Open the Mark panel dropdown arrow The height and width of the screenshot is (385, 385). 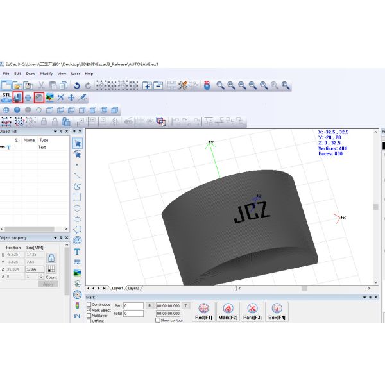point(364,298)
